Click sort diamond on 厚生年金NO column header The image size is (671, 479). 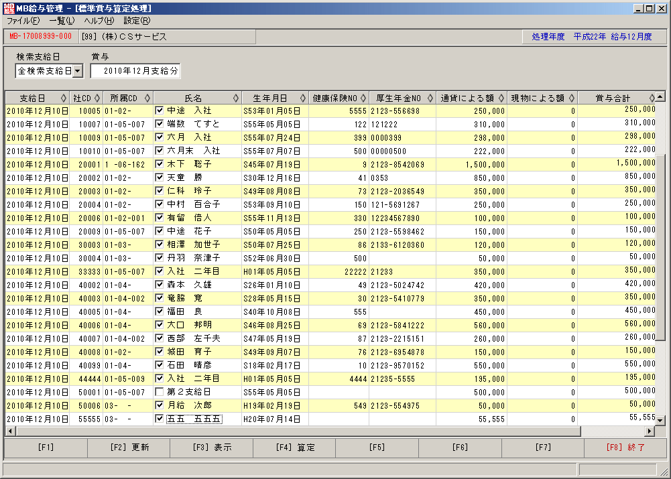(x=430, y=98)
